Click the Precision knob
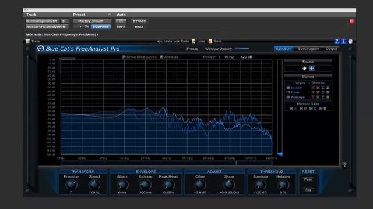 coord(71,185)
